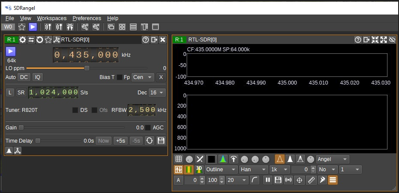Screen dimensions: 399x193
Task: Open the 1k FFT size dropdown
Action: 280,170
